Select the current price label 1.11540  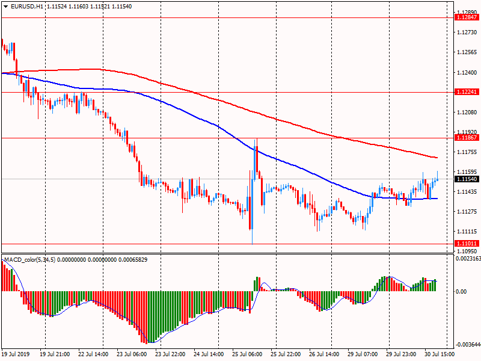(x=467, y=179)
